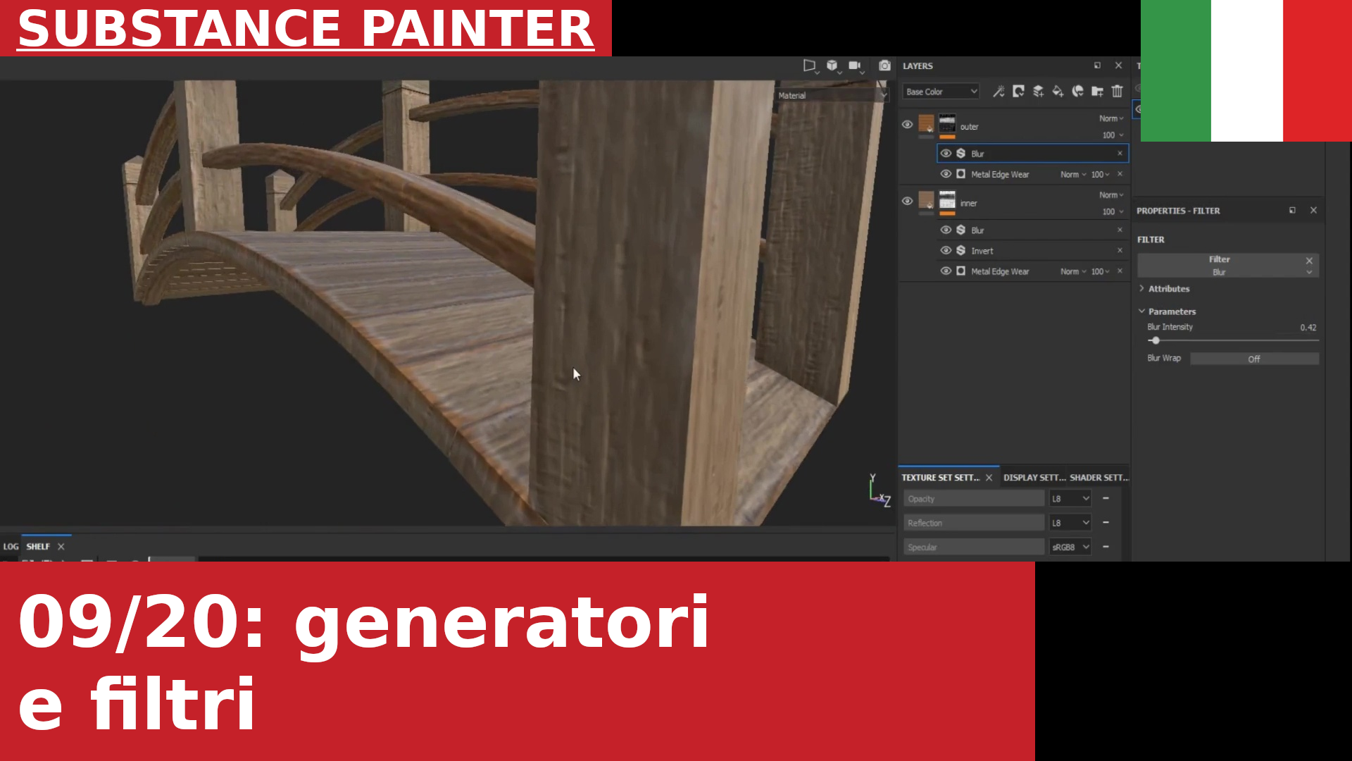Open the Log tab

pos(11,547)
